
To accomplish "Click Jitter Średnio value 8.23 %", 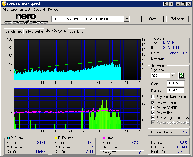I will pyautogui.click(x=136, y=143).
